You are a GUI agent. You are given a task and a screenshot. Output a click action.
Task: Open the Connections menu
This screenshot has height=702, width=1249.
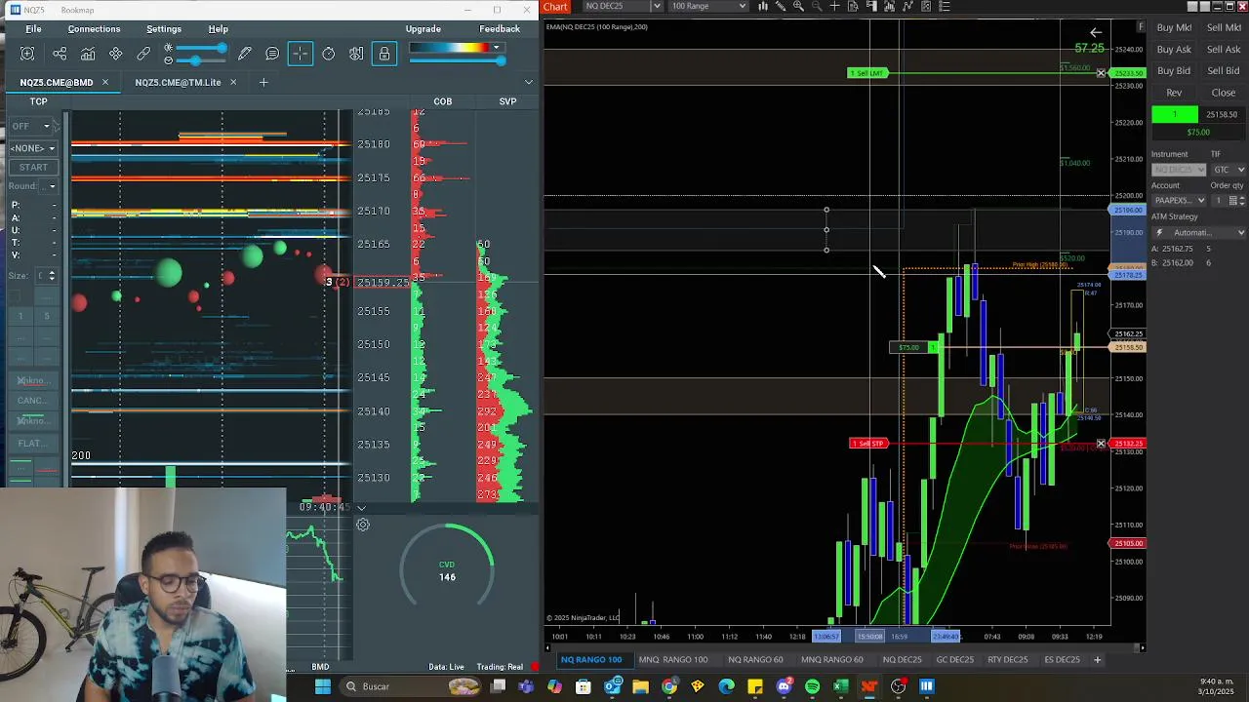(x=95, y=29)
